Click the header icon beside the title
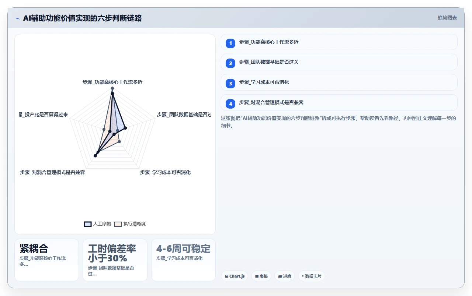The image size is (472, 296). 17,18
